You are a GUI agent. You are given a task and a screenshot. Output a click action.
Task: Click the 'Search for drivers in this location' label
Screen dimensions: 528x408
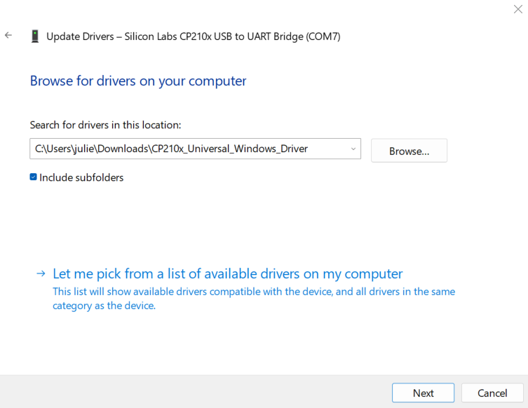click(x=105, y=125)
